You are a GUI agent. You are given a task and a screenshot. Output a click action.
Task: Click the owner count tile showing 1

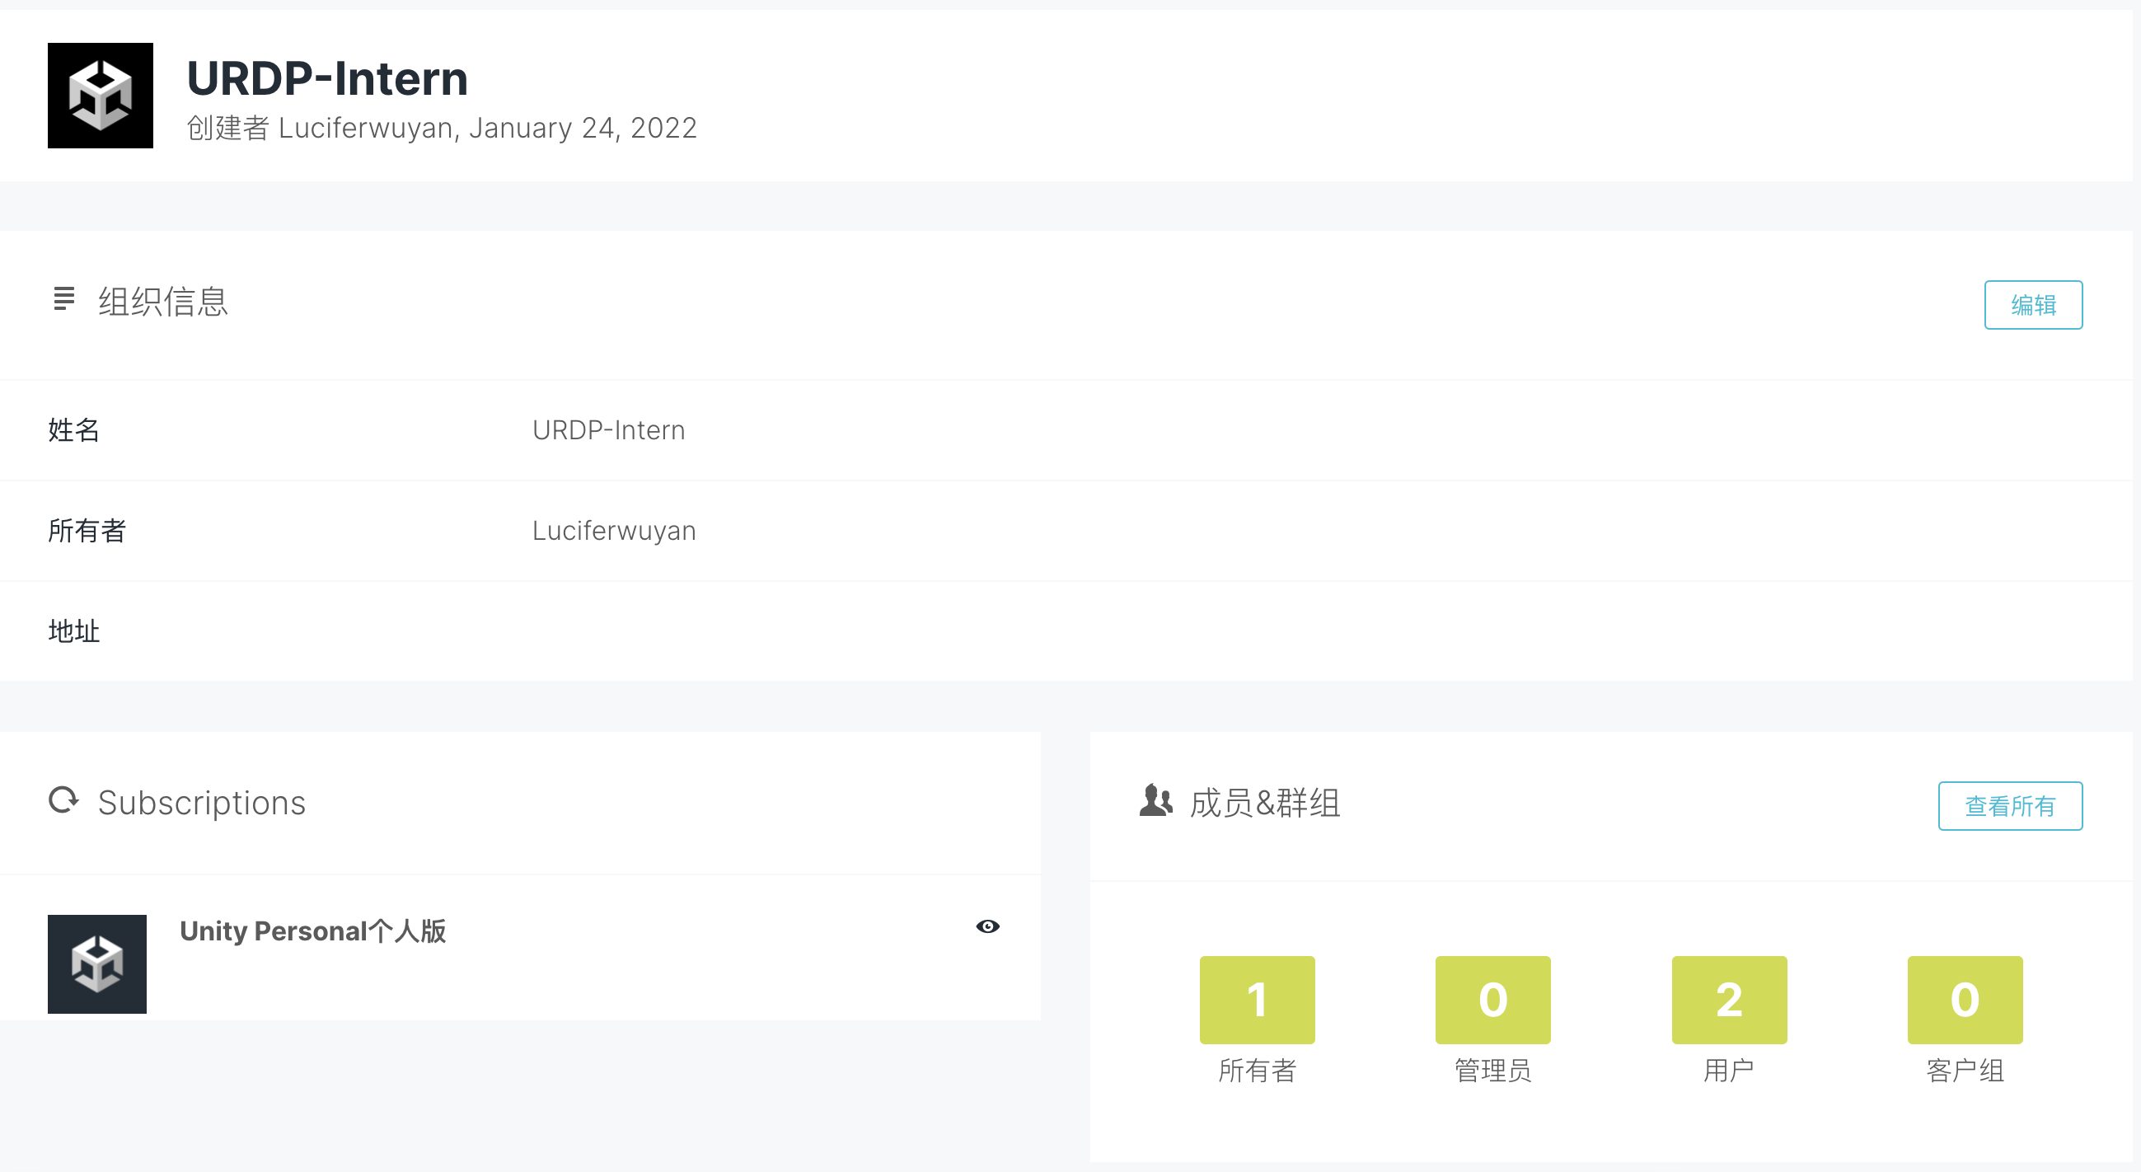click(x=1257, y=999)
